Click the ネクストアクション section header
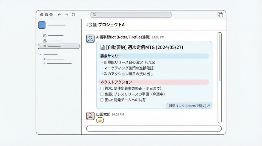Screen dimensions: 262x146 (154, 82)
